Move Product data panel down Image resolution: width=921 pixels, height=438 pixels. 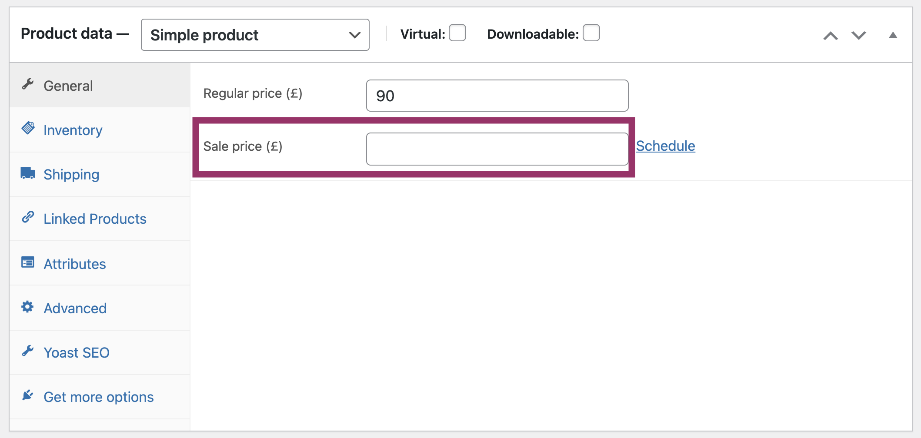point(859,36)
